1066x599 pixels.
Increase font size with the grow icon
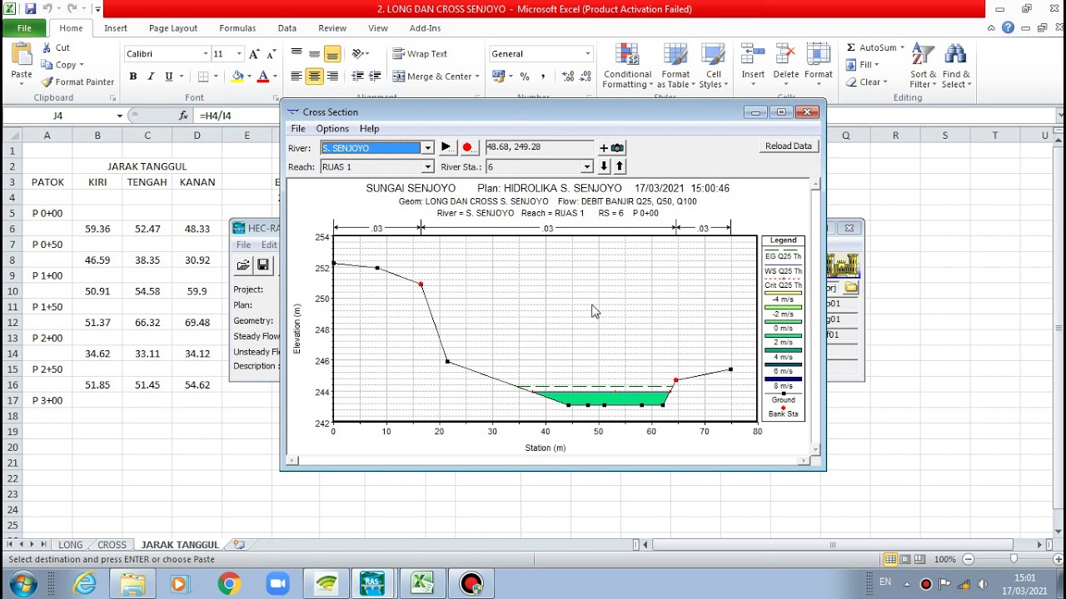(x=254, y=54)
